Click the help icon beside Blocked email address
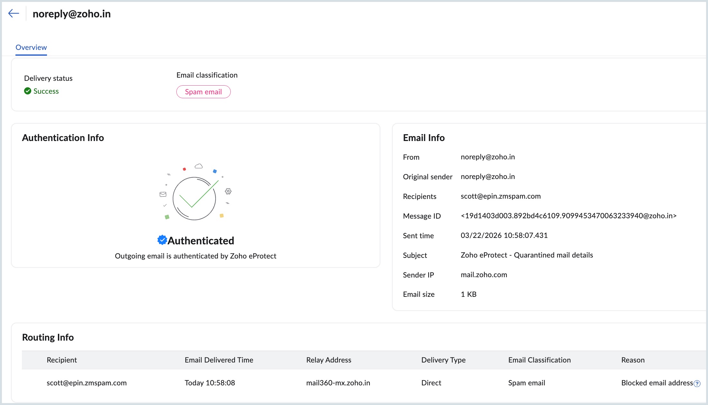 (x=697, y=383)
